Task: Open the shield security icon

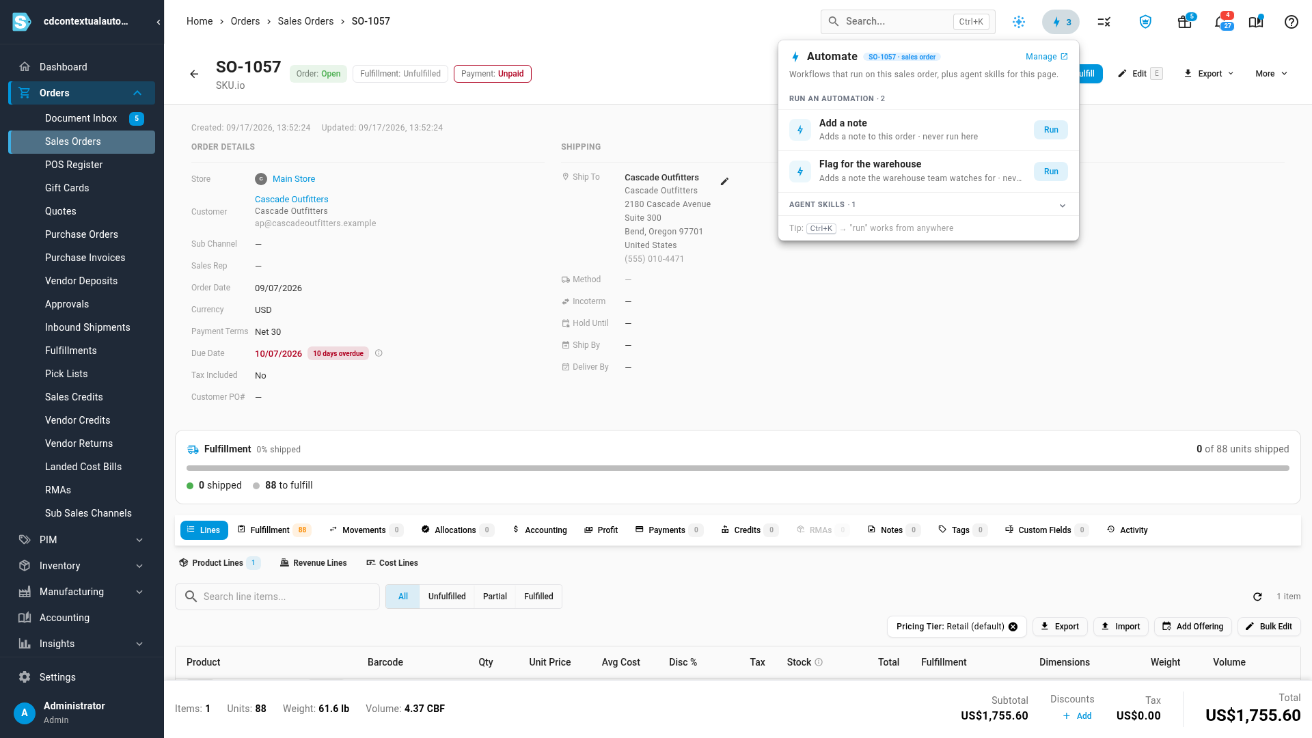Action: coord(1145,22)
